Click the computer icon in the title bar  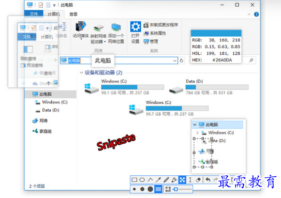[x=30, y=5]
